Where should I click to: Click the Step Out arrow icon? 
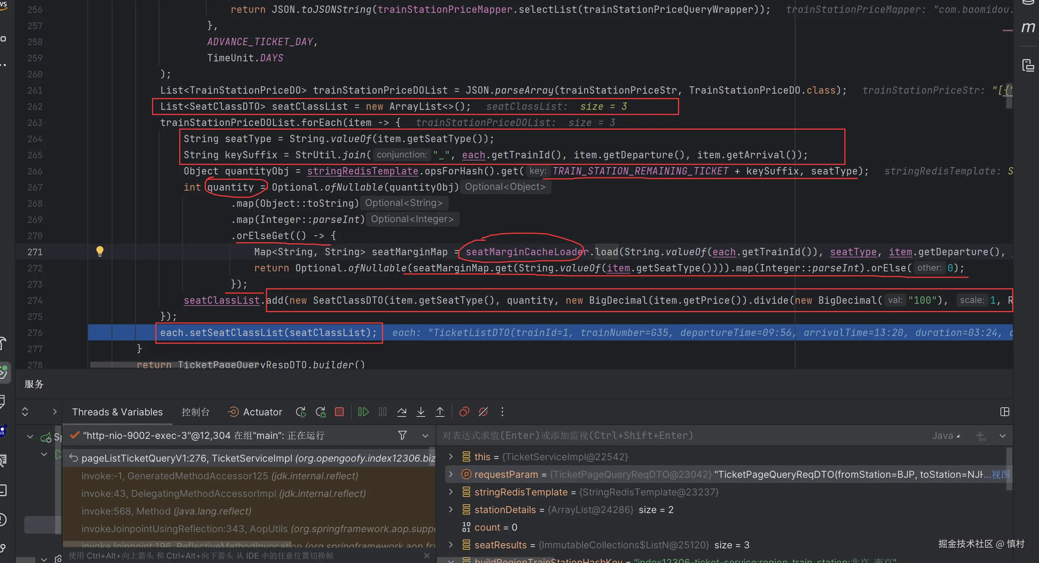click(440, 412)
